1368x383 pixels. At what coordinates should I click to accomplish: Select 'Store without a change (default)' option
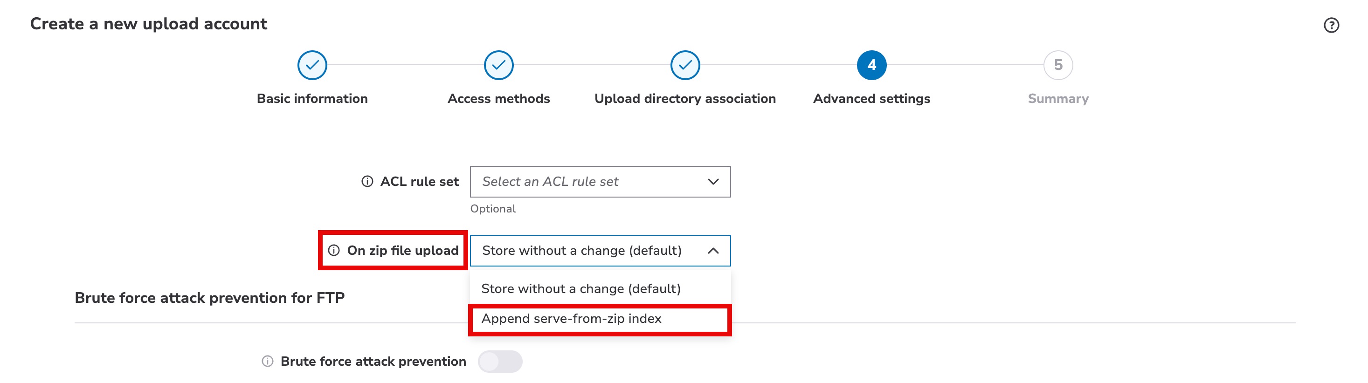pos(580,288)
